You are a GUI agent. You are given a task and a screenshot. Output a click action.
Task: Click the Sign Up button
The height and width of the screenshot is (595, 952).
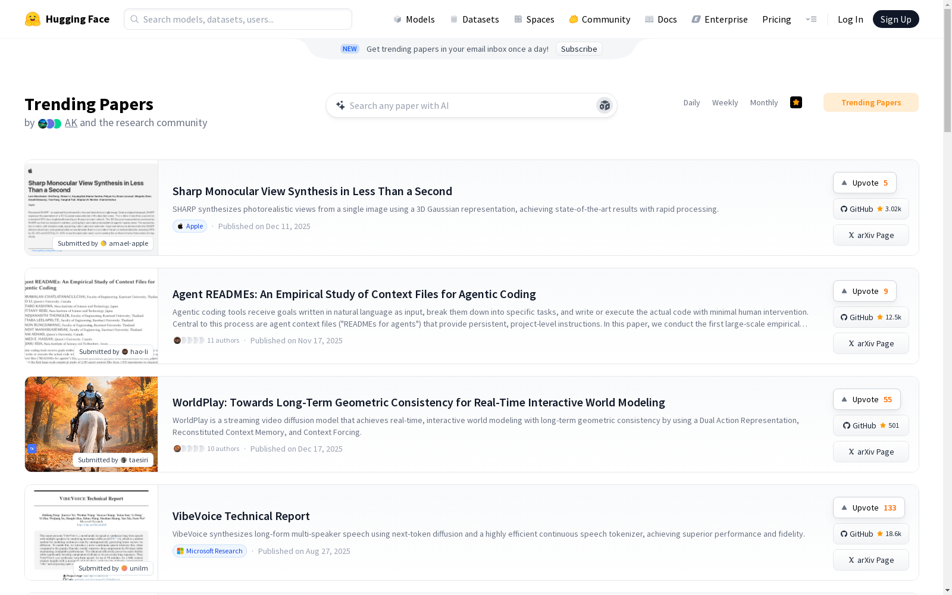click(895, 19)
